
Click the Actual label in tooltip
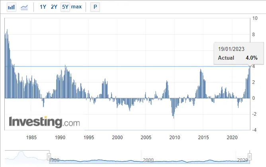[x=226, y=58]
